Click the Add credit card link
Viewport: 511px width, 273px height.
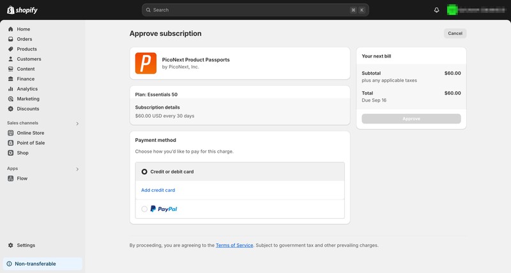(158, 190)
